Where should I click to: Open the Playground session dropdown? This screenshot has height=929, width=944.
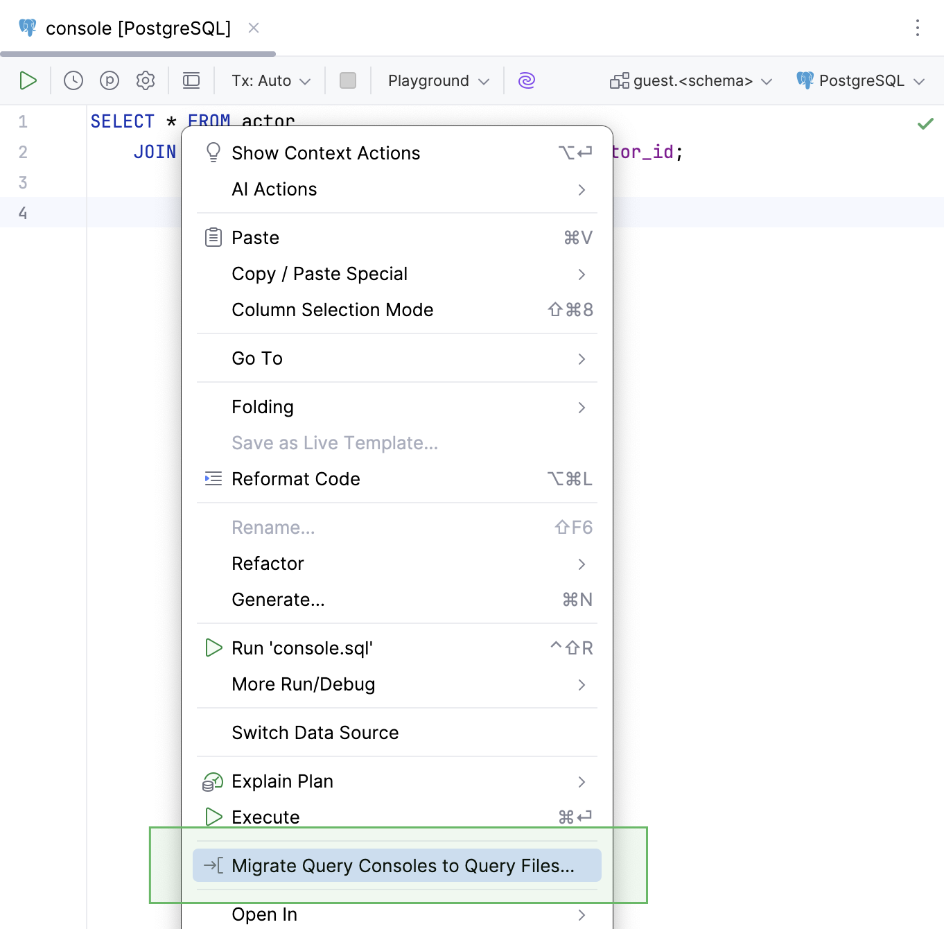click(437, 80)
